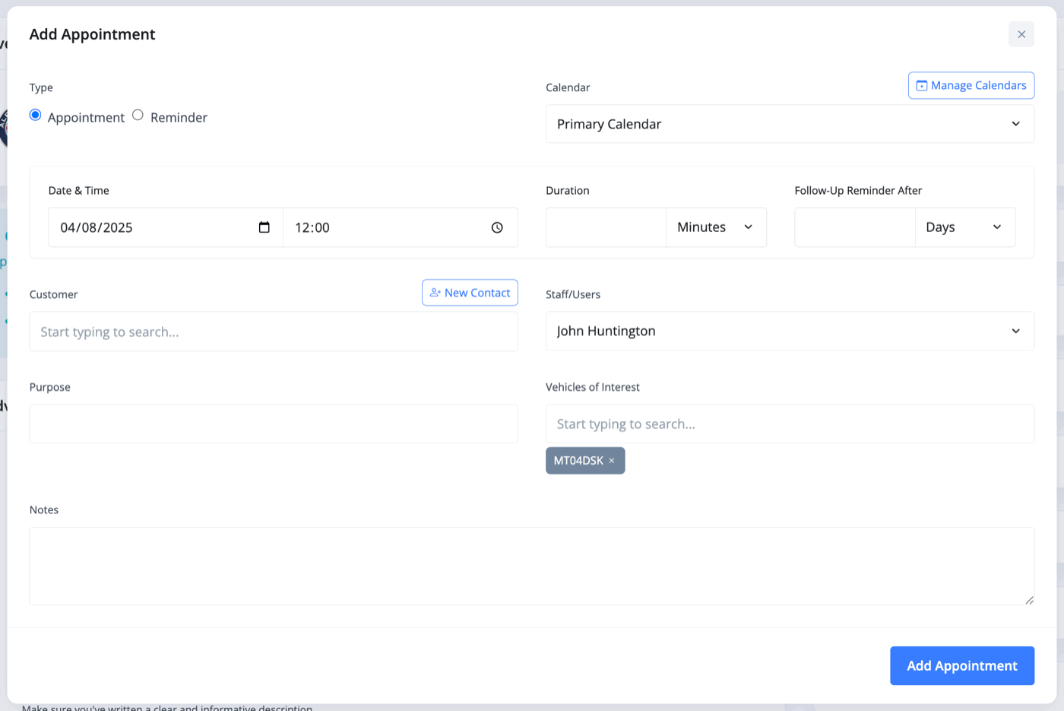Image resolution: width=1064 pixels, height=711 pixels.
Task: Click the Vehicles of Interest label
Action: 593,387
